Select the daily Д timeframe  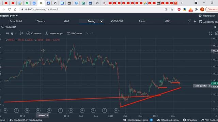pos(12,33)
